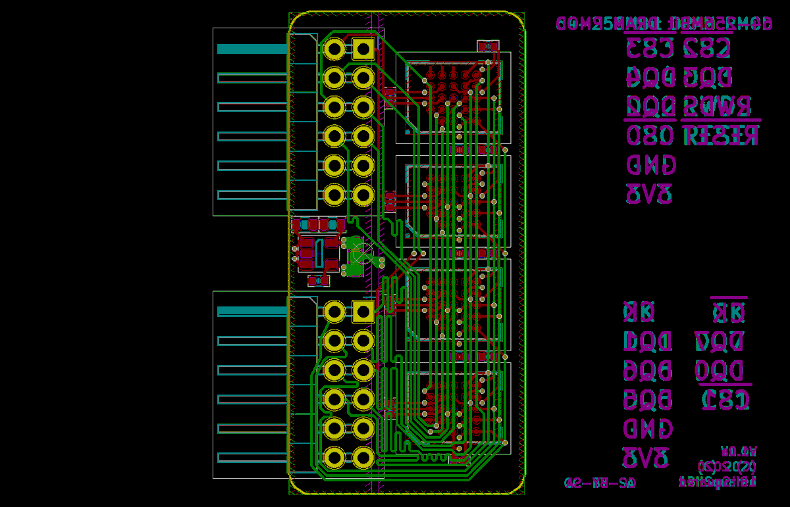The height and width of the screenshot is (507, 790).
Task: Click the mirrored CS0 silkscreen label
Action: [x=650, y=136]
